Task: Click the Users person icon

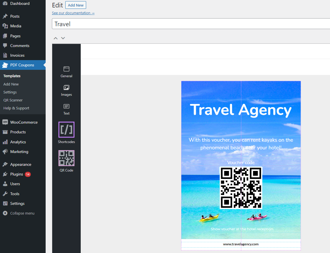Action: coord(5,184)
